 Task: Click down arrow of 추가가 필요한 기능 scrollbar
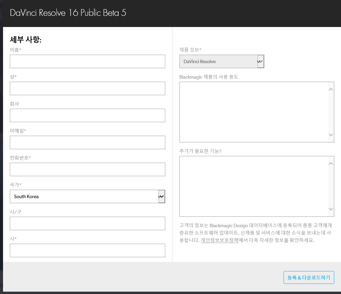tap(331, 209)
